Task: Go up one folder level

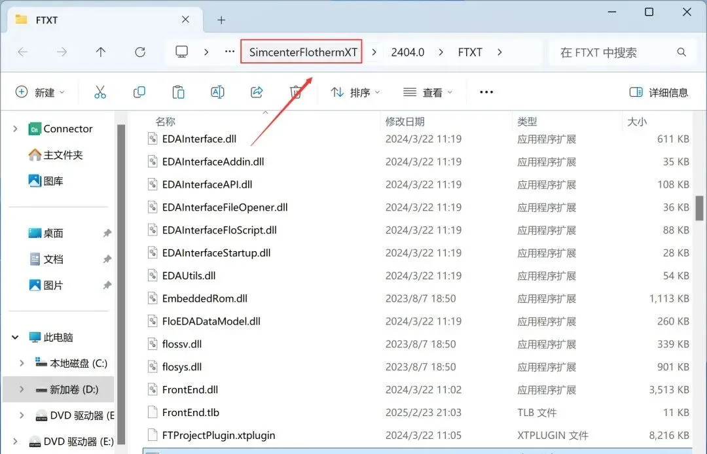Action: click(101, 52)
